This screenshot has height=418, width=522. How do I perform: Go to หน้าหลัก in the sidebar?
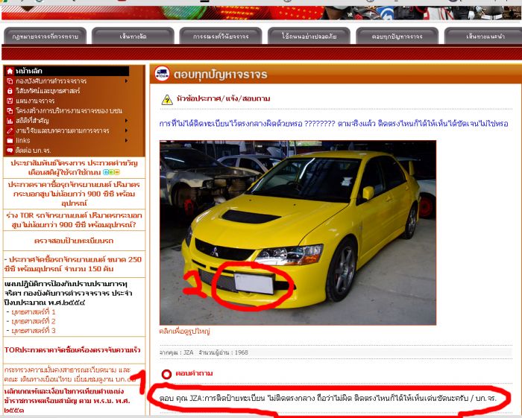pos(28,71)
